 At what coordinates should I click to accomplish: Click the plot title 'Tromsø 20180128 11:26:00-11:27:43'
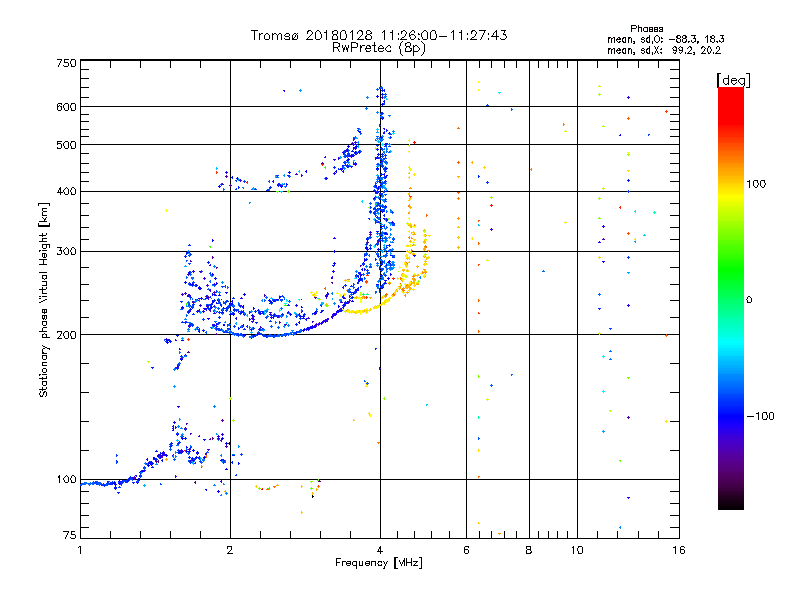(379, 35)
